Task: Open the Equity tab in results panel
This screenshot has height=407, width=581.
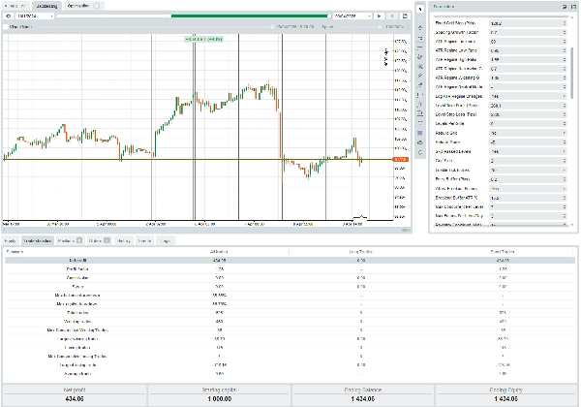Action: click(11, 241)
